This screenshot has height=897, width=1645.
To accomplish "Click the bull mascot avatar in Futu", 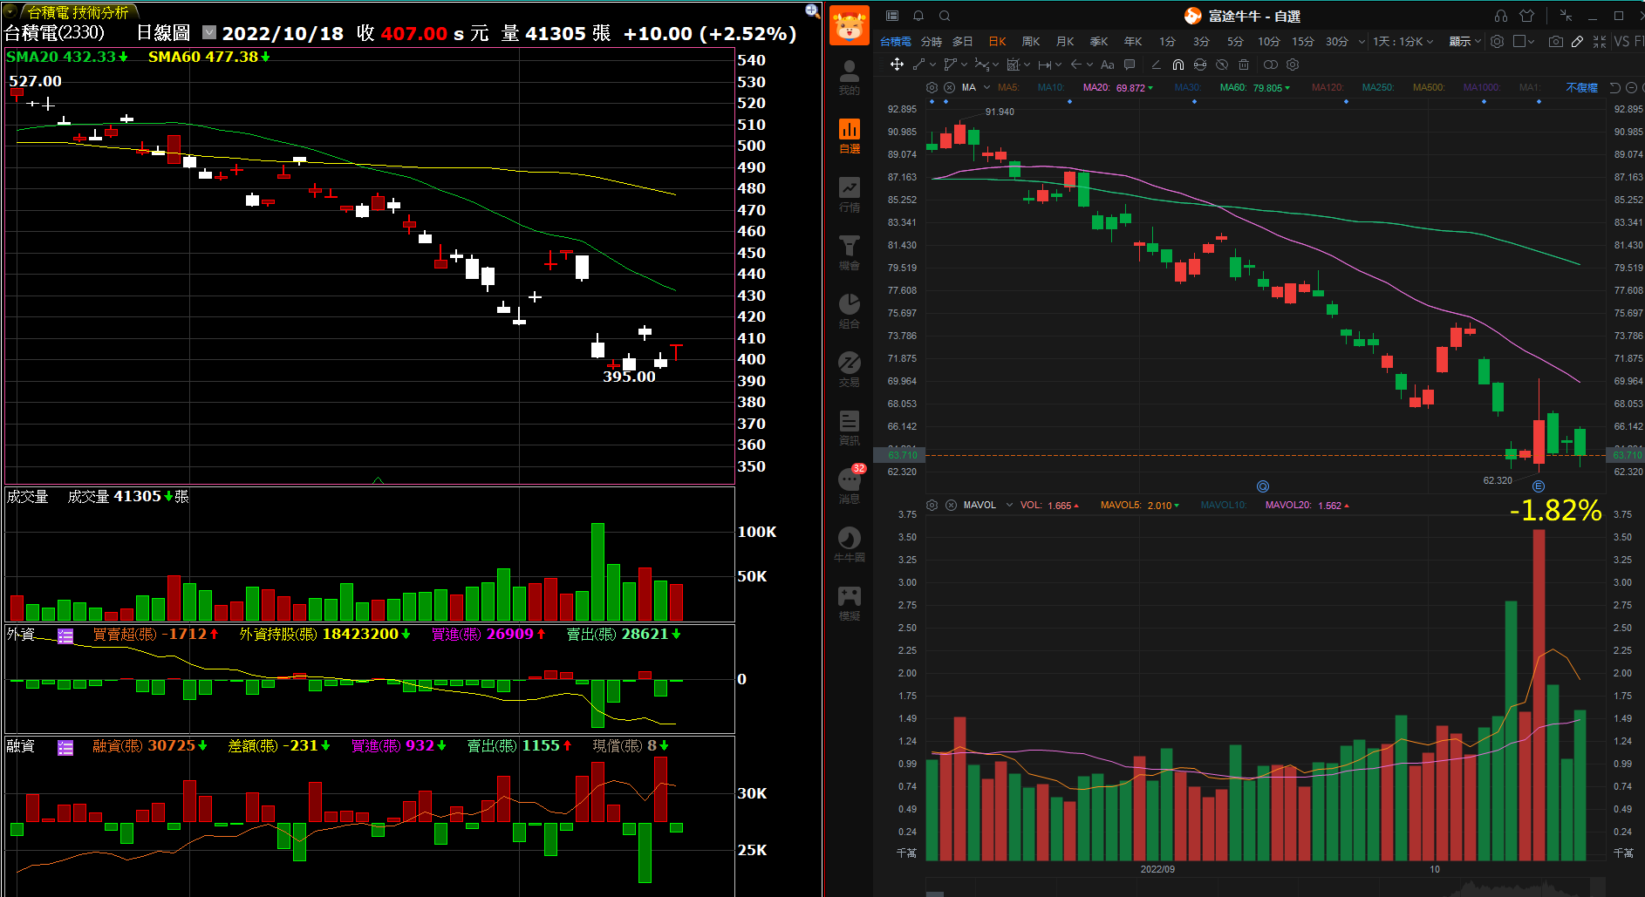I will pos(849,24).
